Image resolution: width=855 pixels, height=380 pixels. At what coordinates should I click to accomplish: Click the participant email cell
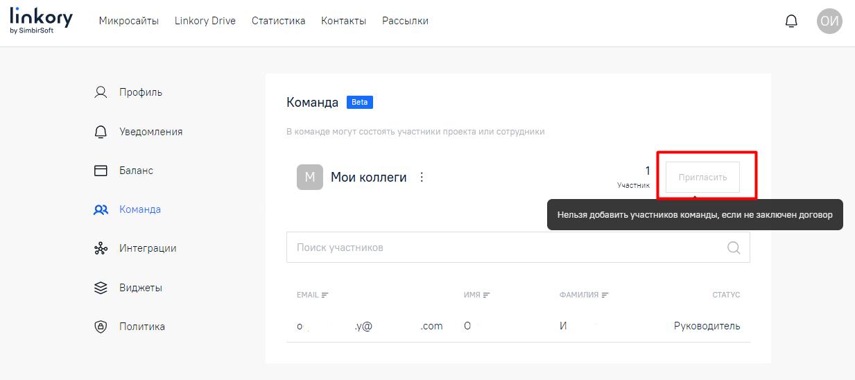coord(370,326)
